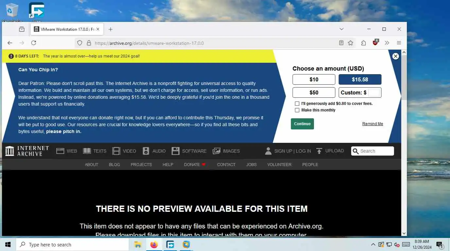The image size is (450, 251).
Task: Choose the $15.58 donation amount
Action: [360, 79]
